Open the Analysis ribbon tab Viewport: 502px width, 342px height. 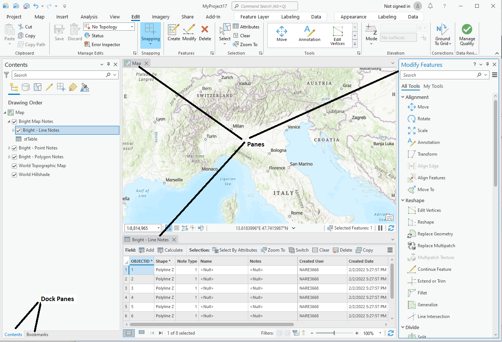coord(89,17)
